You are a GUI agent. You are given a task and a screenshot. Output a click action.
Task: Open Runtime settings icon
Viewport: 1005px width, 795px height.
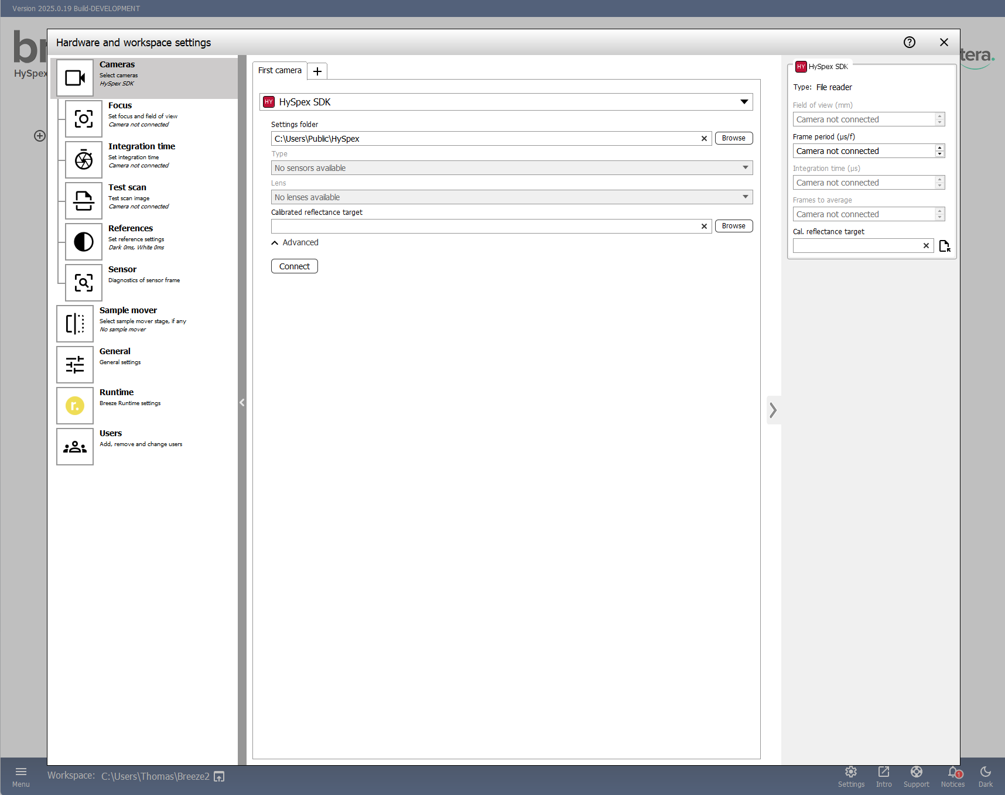pyautogui.click(x=75, y=406)
